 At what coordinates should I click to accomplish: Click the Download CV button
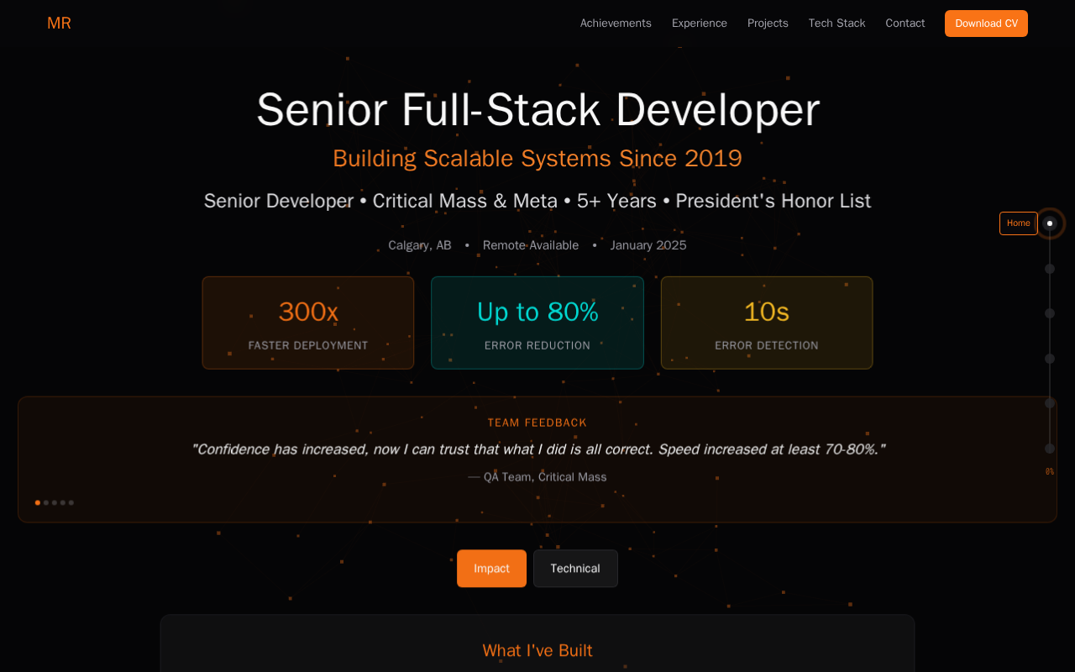(x=986, y=24)
